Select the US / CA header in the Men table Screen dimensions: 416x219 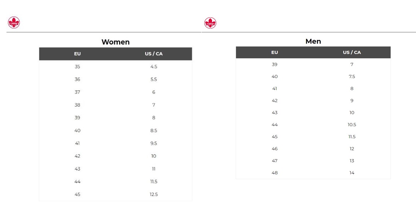coord(352,53)
